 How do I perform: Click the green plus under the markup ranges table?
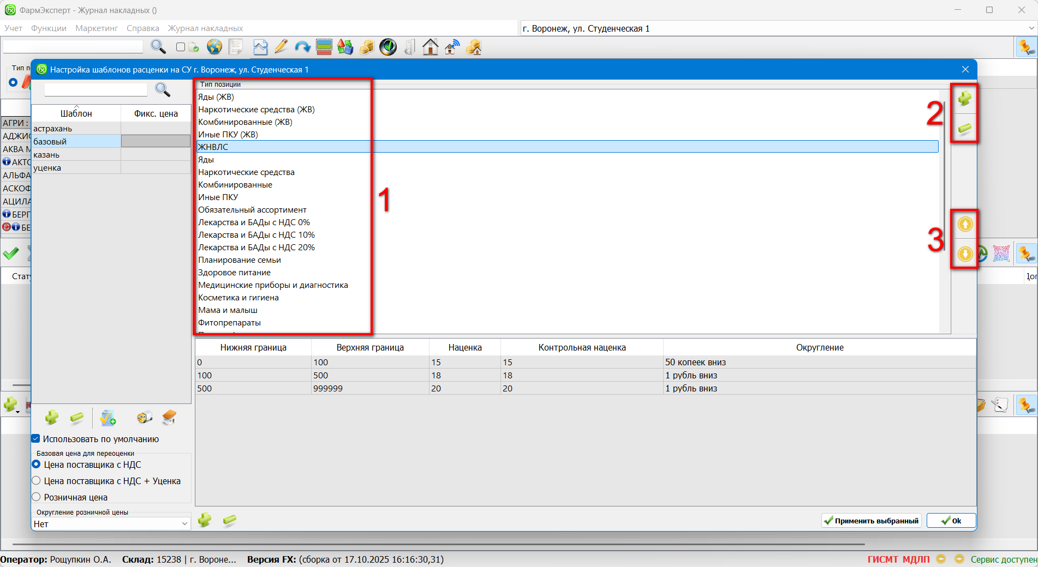click(x=205, y=520)
